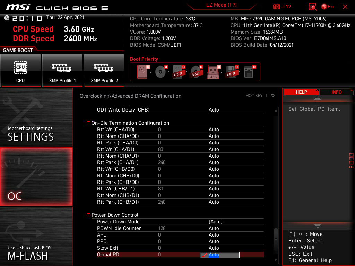The height and width of the screenshot is (266, 355).
Task: Select the Rtt Wr (CHB/D0) row
Action: [180, 169]
